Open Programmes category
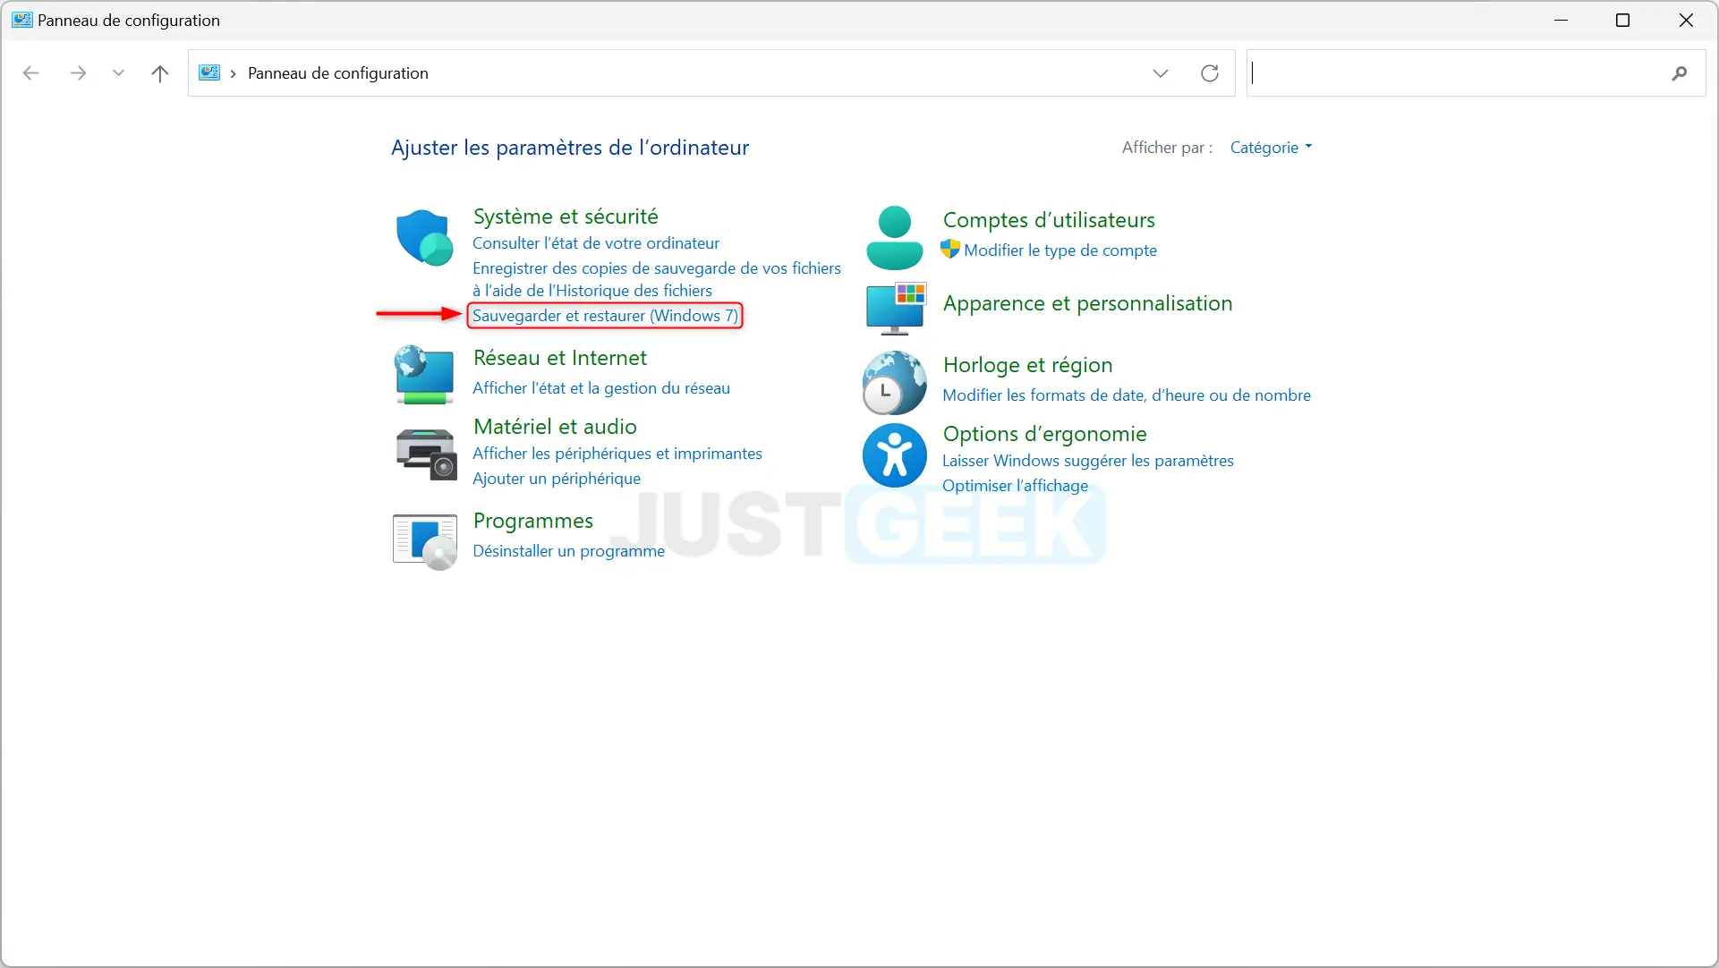The height and width of the screenshot is (968, 1719). pos(533,521)
